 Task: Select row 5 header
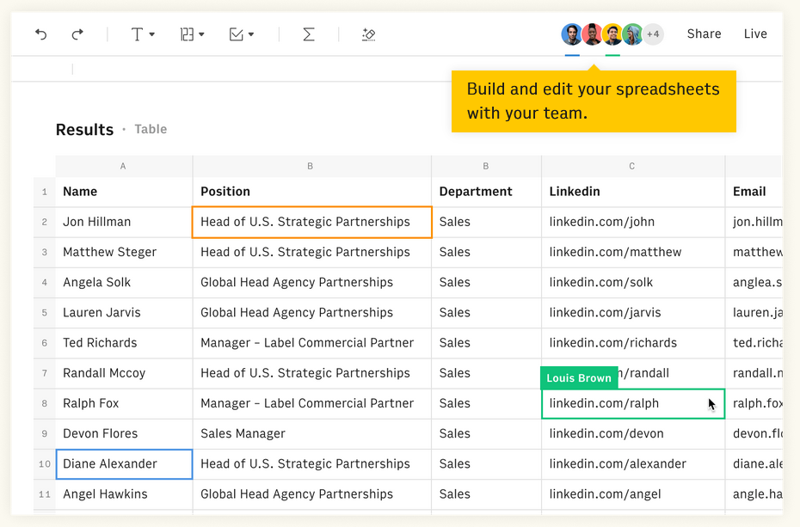(44, 312)
